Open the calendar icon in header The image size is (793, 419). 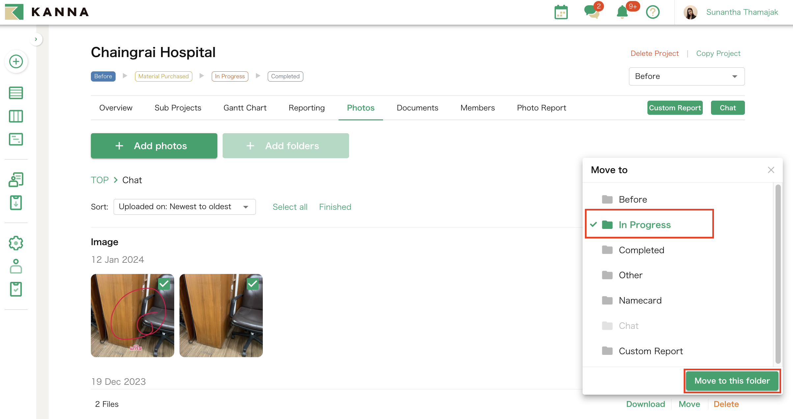[x=561, y=12]
